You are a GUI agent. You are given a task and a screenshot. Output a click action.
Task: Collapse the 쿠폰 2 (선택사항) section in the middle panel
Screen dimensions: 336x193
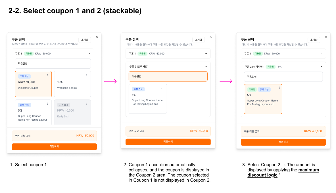(206, 66)
